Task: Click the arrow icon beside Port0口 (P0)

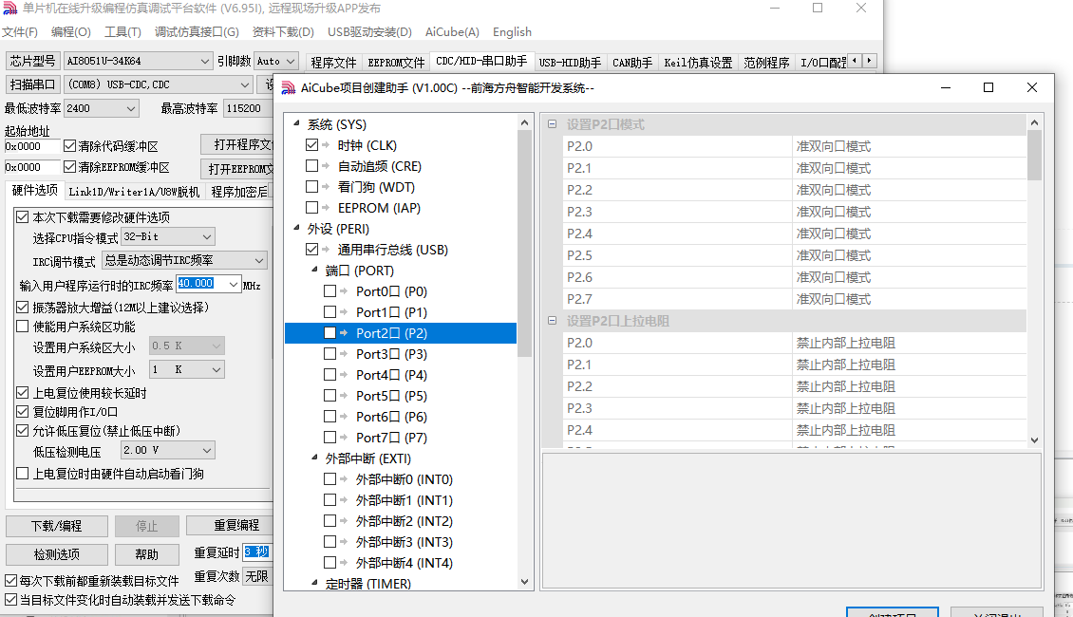Action: pyautogui.click(x=344, y=291)
